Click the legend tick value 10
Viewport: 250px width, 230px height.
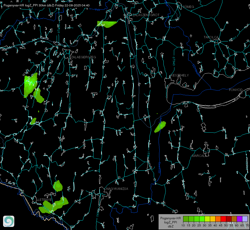(183, 225)
